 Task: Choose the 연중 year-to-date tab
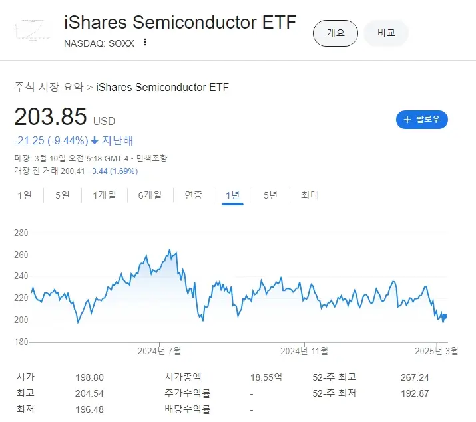194,195
